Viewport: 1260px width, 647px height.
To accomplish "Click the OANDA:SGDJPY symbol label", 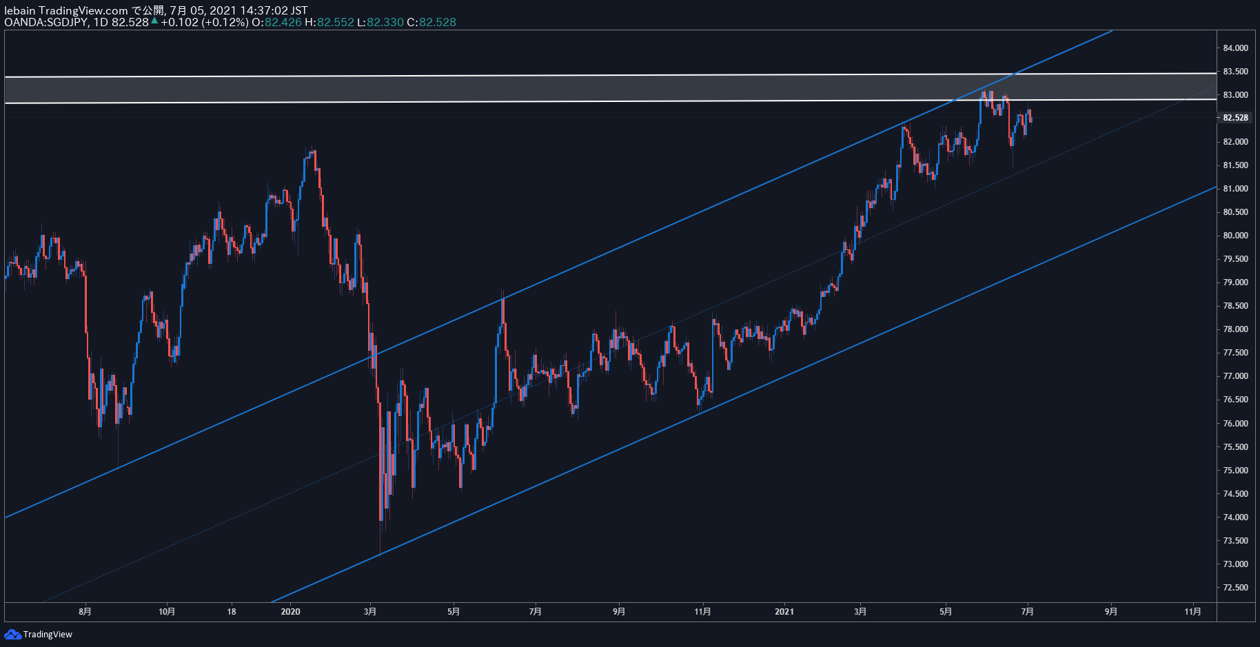I will click(x=45, y=22).
